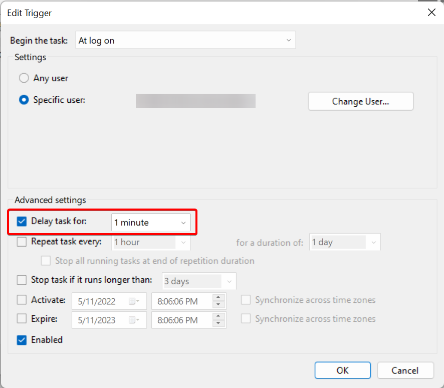This screenshot has height=388, width=444.
Task: Tick the Expire checkbox
Action: [x=22, y=319]
